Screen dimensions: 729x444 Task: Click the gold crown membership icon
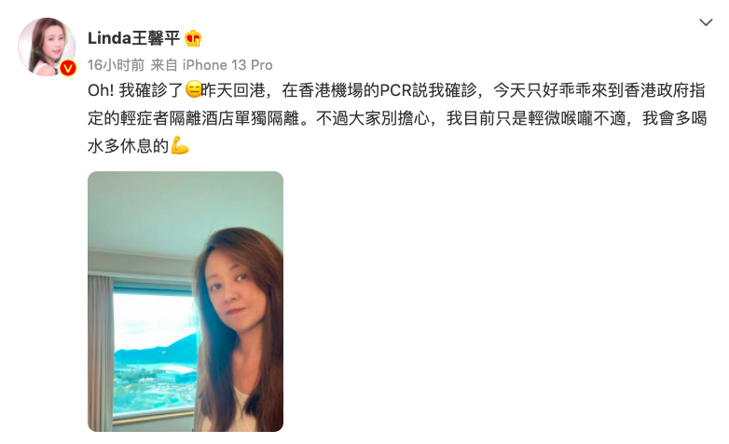tap(193, 38)
